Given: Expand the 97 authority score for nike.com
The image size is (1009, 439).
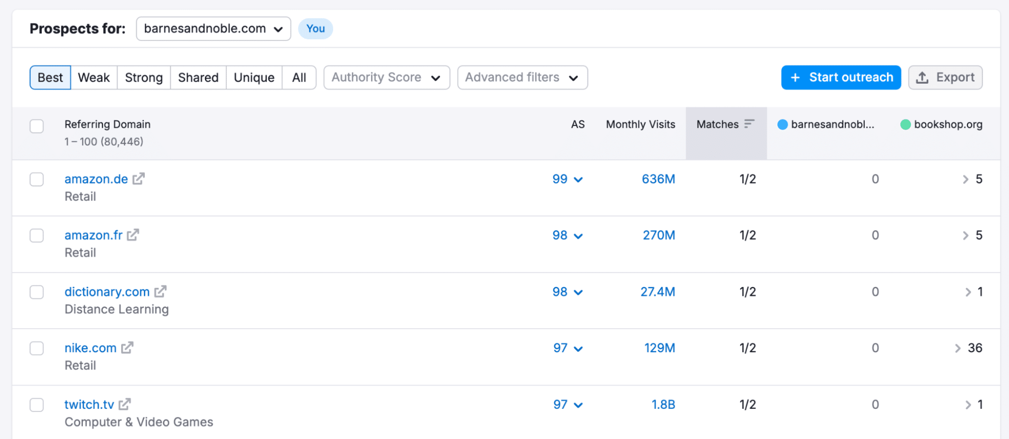Looking at the screenshot, I should tap(568, 348).
